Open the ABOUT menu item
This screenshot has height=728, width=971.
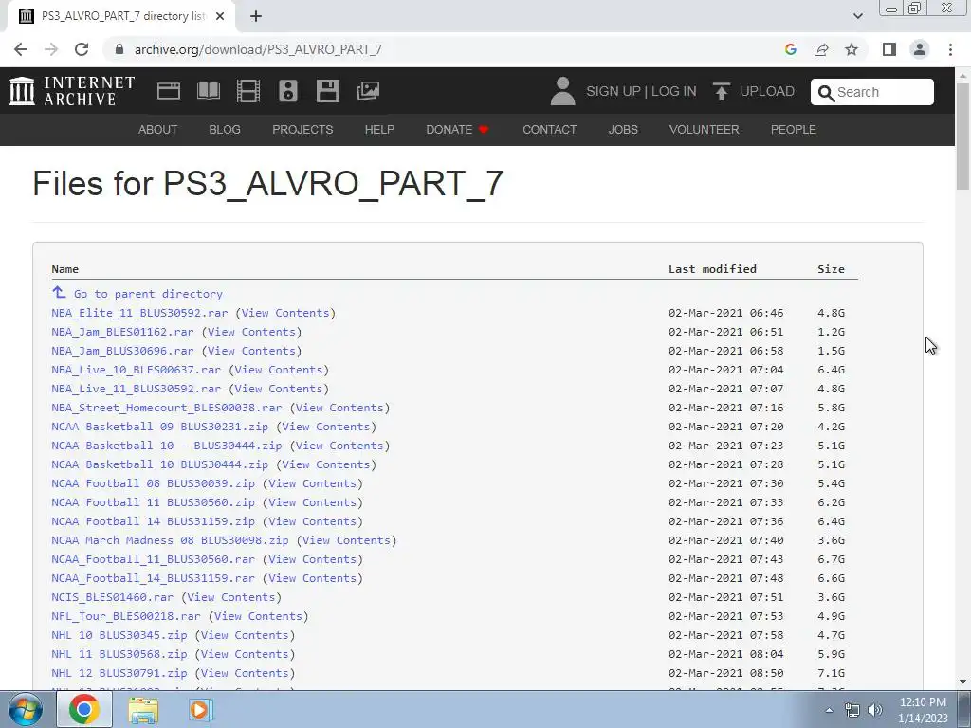pyautogui.click(x=158, y=129)
